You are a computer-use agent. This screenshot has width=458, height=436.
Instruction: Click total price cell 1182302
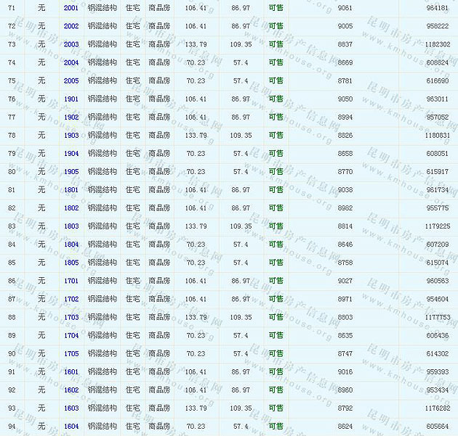tap(437, 44)
